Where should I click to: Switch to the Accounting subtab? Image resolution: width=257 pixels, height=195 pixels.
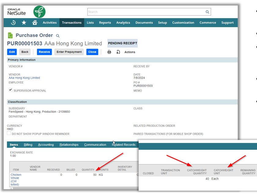click(x=46, y=145)
